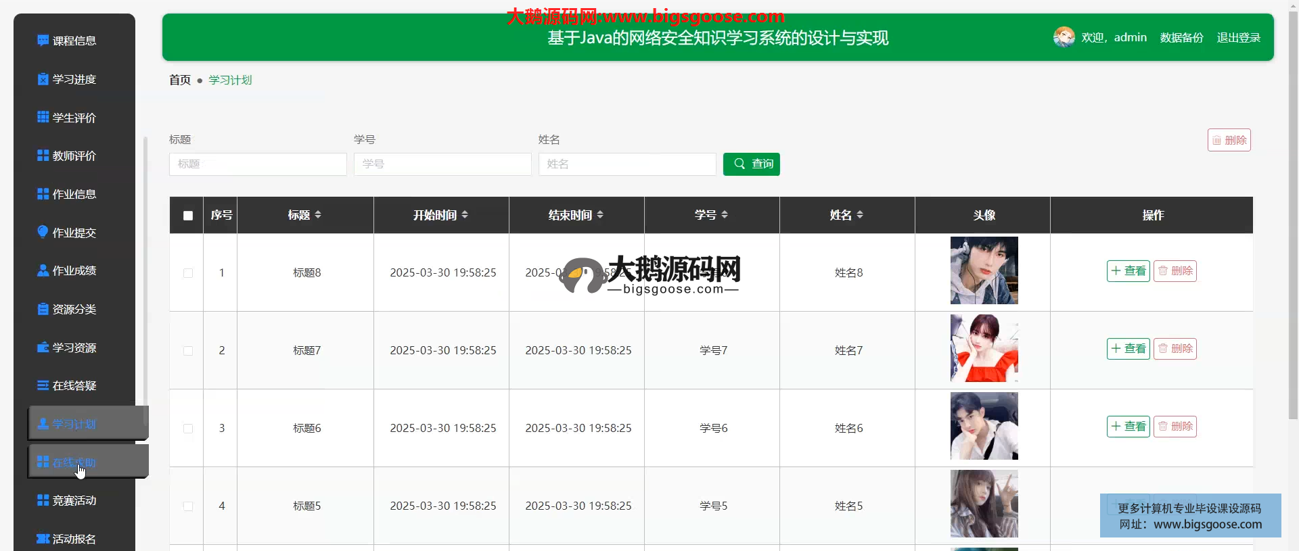Click the 学习进度 clipboard icon

coord(43,79)
